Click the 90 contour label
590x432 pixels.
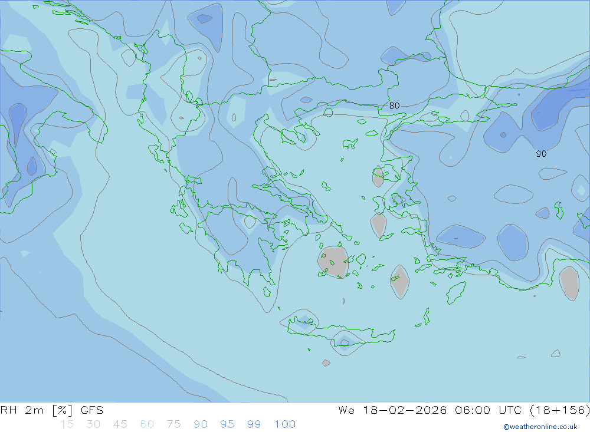[541, 154]
